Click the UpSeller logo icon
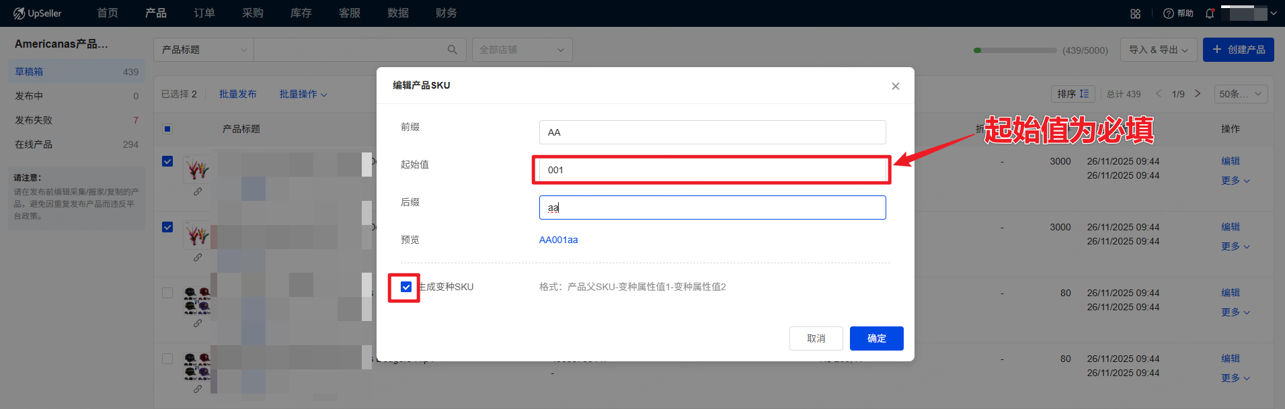The image size is (1285, 409). [x=19, y=13]
